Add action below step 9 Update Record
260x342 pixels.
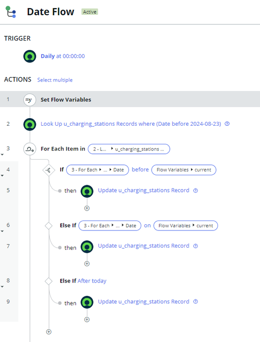pyautogui.click(x=87, y=320)
